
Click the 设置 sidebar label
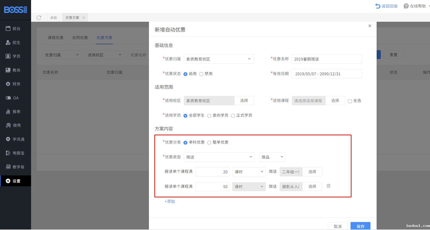[17, 181]
